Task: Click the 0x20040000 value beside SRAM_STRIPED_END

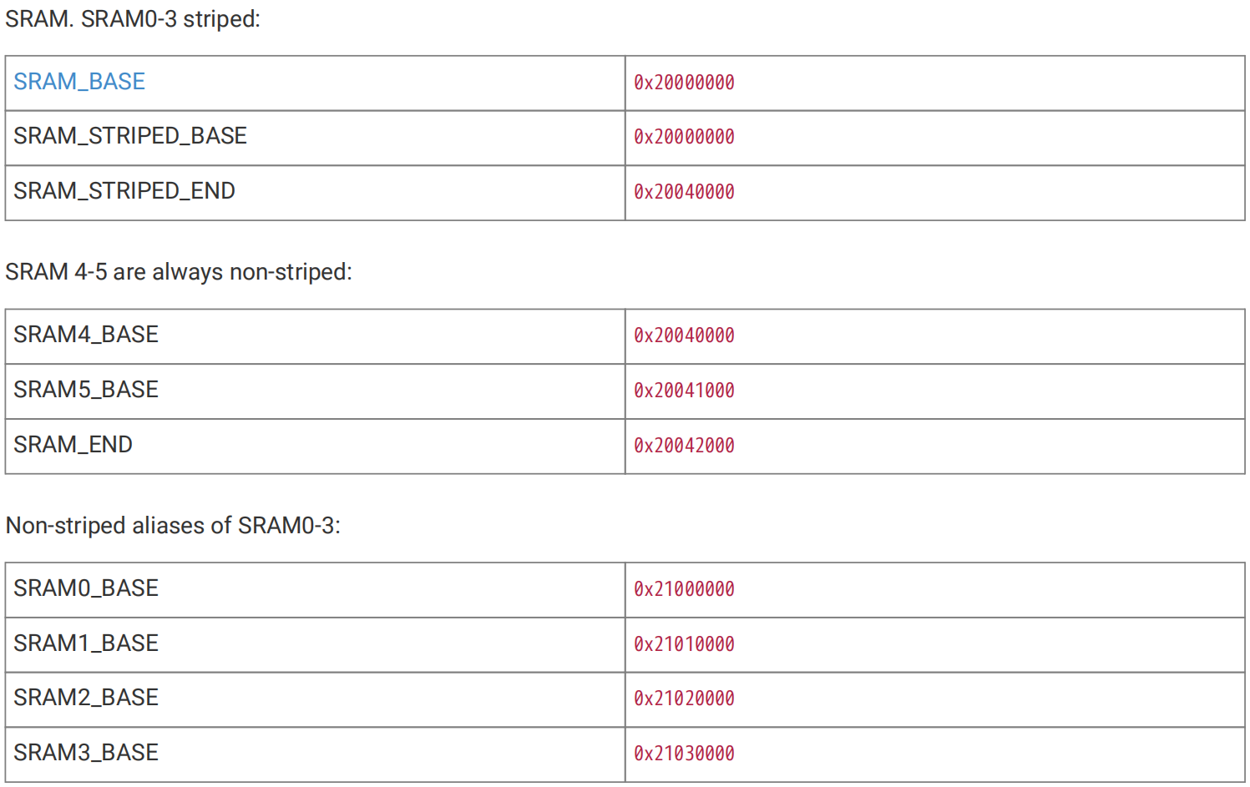Action: (684, 192)
